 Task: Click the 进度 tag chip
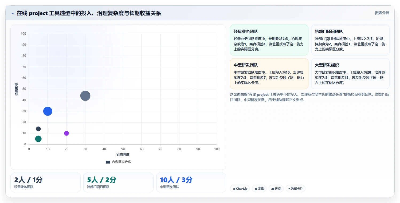[276, 189]
